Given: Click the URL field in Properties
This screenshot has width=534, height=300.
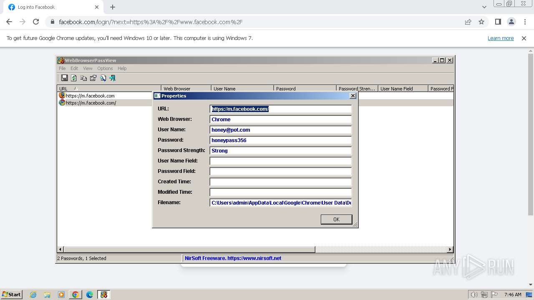Looking at the screenshot, I should tap(281, 109).
